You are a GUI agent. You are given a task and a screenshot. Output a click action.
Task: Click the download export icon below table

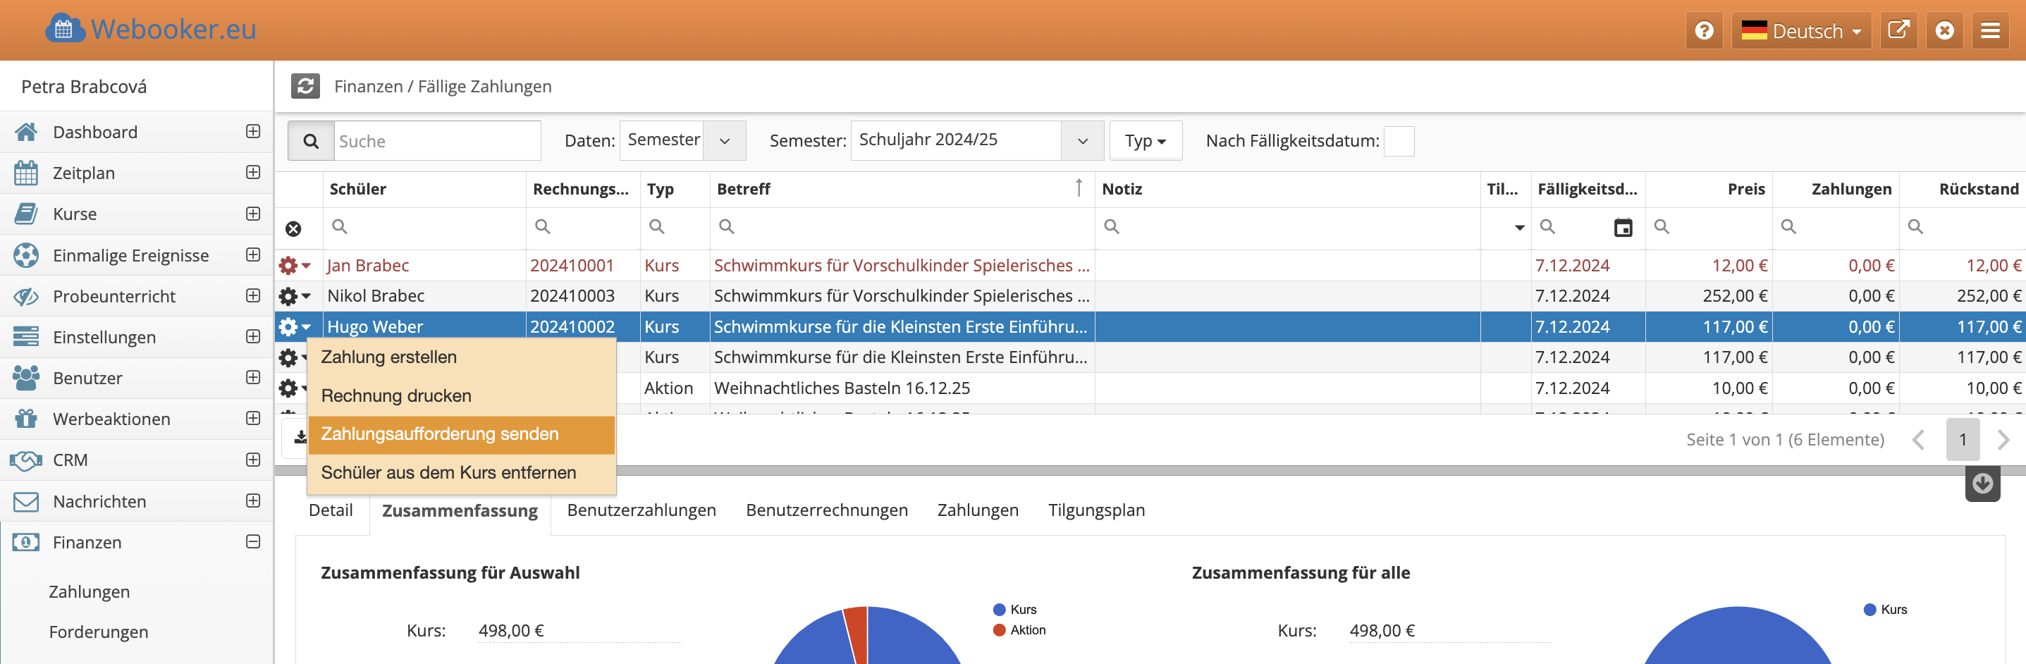(300, 436)
